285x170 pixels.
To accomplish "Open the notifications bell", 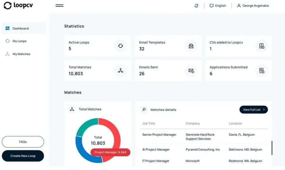I will [x=196, y=6].
